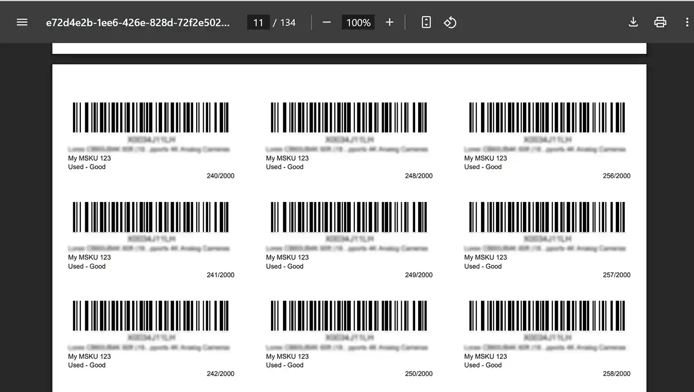Click the label count text 240/2000

click(x=221, y=176)
